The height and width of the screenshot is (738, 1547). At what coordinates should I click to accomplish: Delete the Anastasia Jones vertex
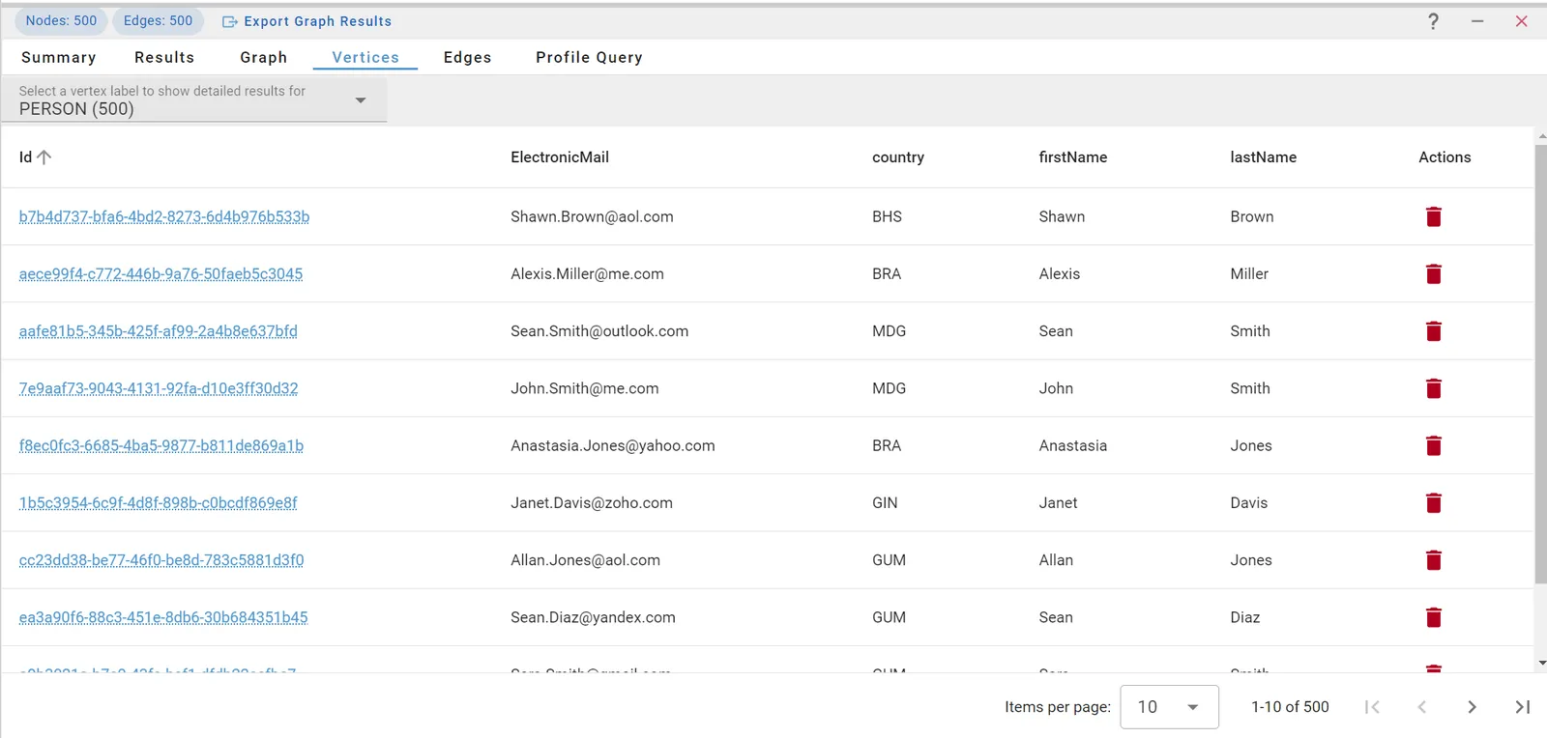1434,445
